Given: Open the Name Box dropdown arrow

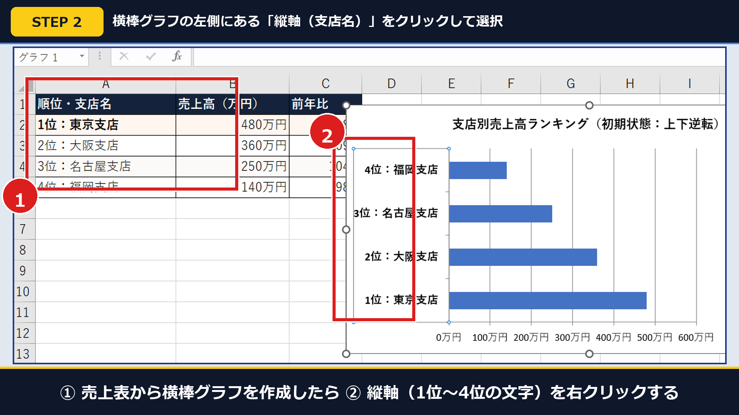Looking at the screenshot, I should coord(82,56).
